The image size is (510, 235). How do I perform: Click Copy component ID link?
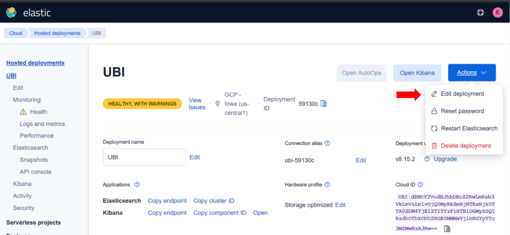coord(220,213)
